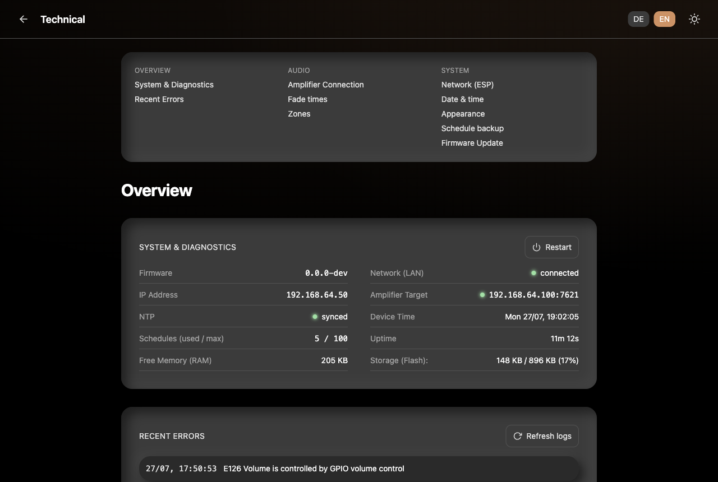Select the E126 Volume error log entry

click(x=359, y=469)
